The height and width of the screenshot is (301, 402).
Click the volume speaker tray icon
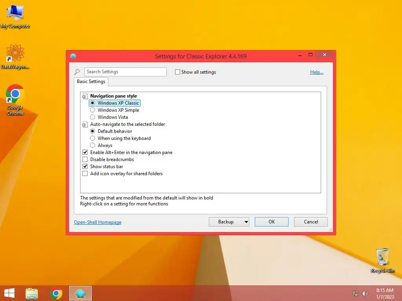[365, 293]
